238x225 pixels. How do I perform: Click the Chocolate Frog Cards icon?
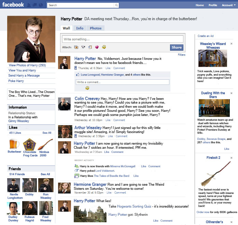point(29,144)
